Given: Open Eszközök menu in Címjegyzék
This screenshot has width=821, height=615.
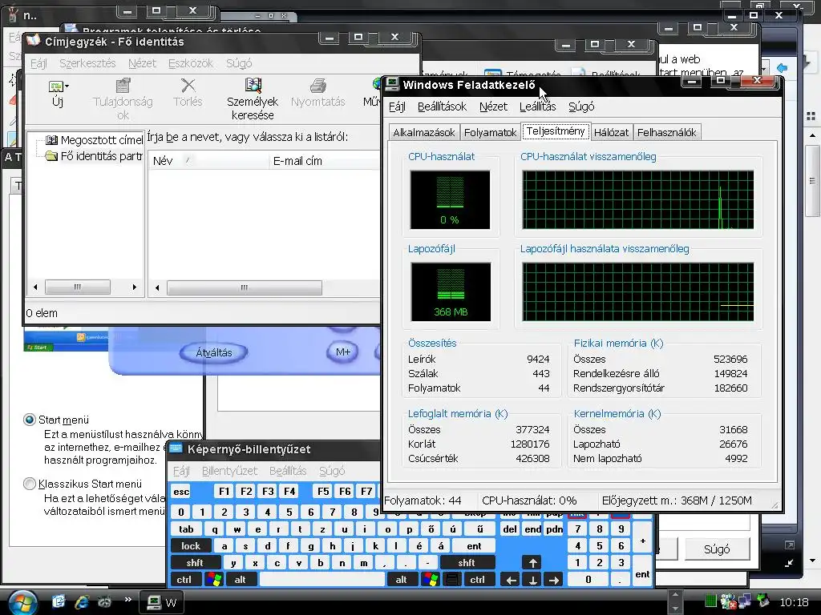Looking at the screenshot, I should click(x=191, y=63).
